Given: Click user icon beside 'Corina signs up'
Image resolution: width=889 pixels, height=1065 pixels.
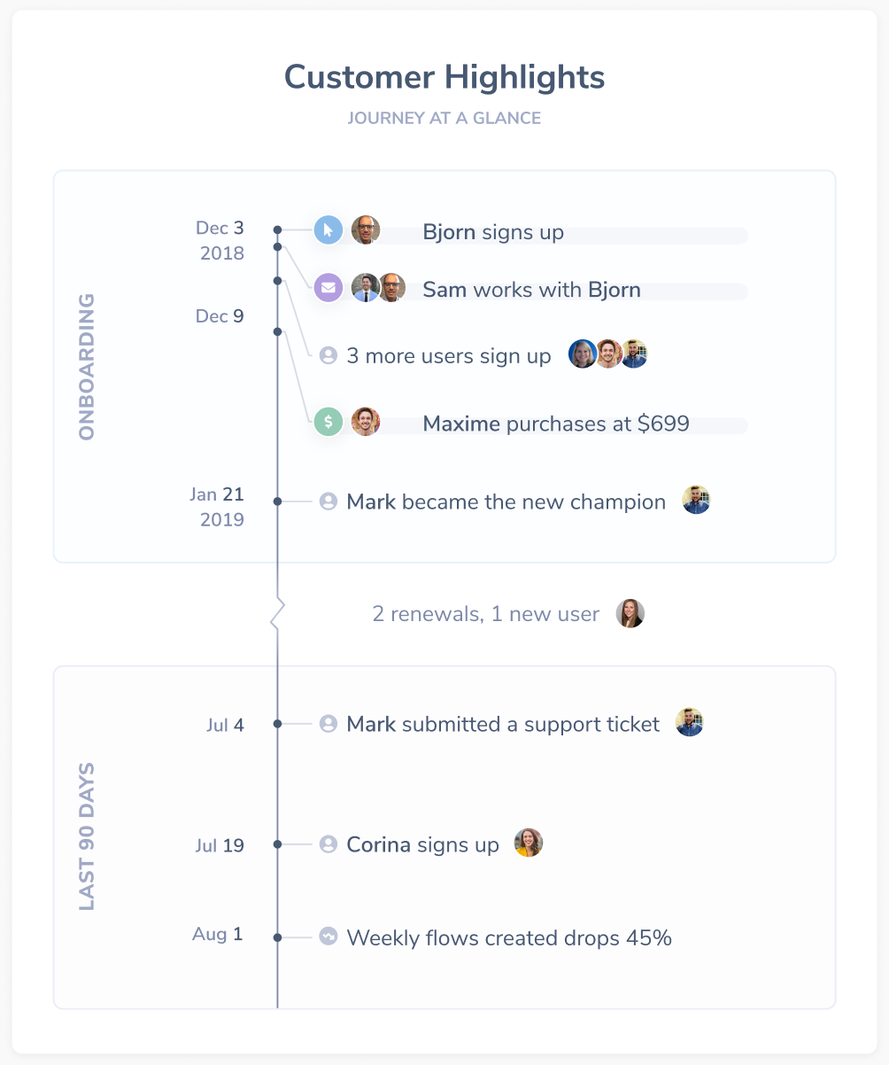Looking at the screenshot, I should click(329, 844).
